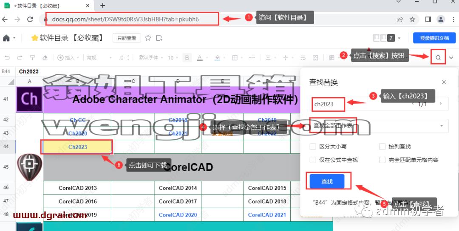Viewport: 459px width, 231px height.
Task: Click the select-all corner of the sheet
Action: pyautogui.click(x=8, y=82)
